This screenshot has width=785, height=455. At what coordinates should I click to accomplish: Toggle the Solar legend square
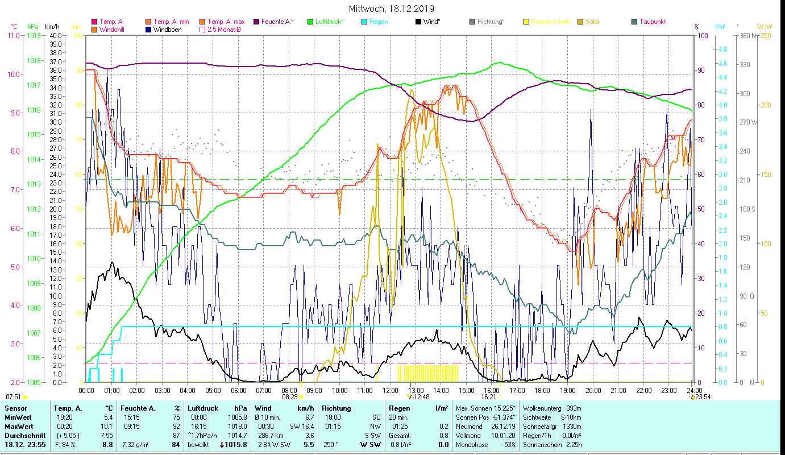point(580,22)
